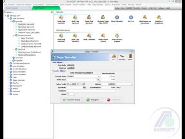185x139 pixels.
Task: Click the Sil icon in Depo Transferi dialog
Action: (x=113, y=57)
